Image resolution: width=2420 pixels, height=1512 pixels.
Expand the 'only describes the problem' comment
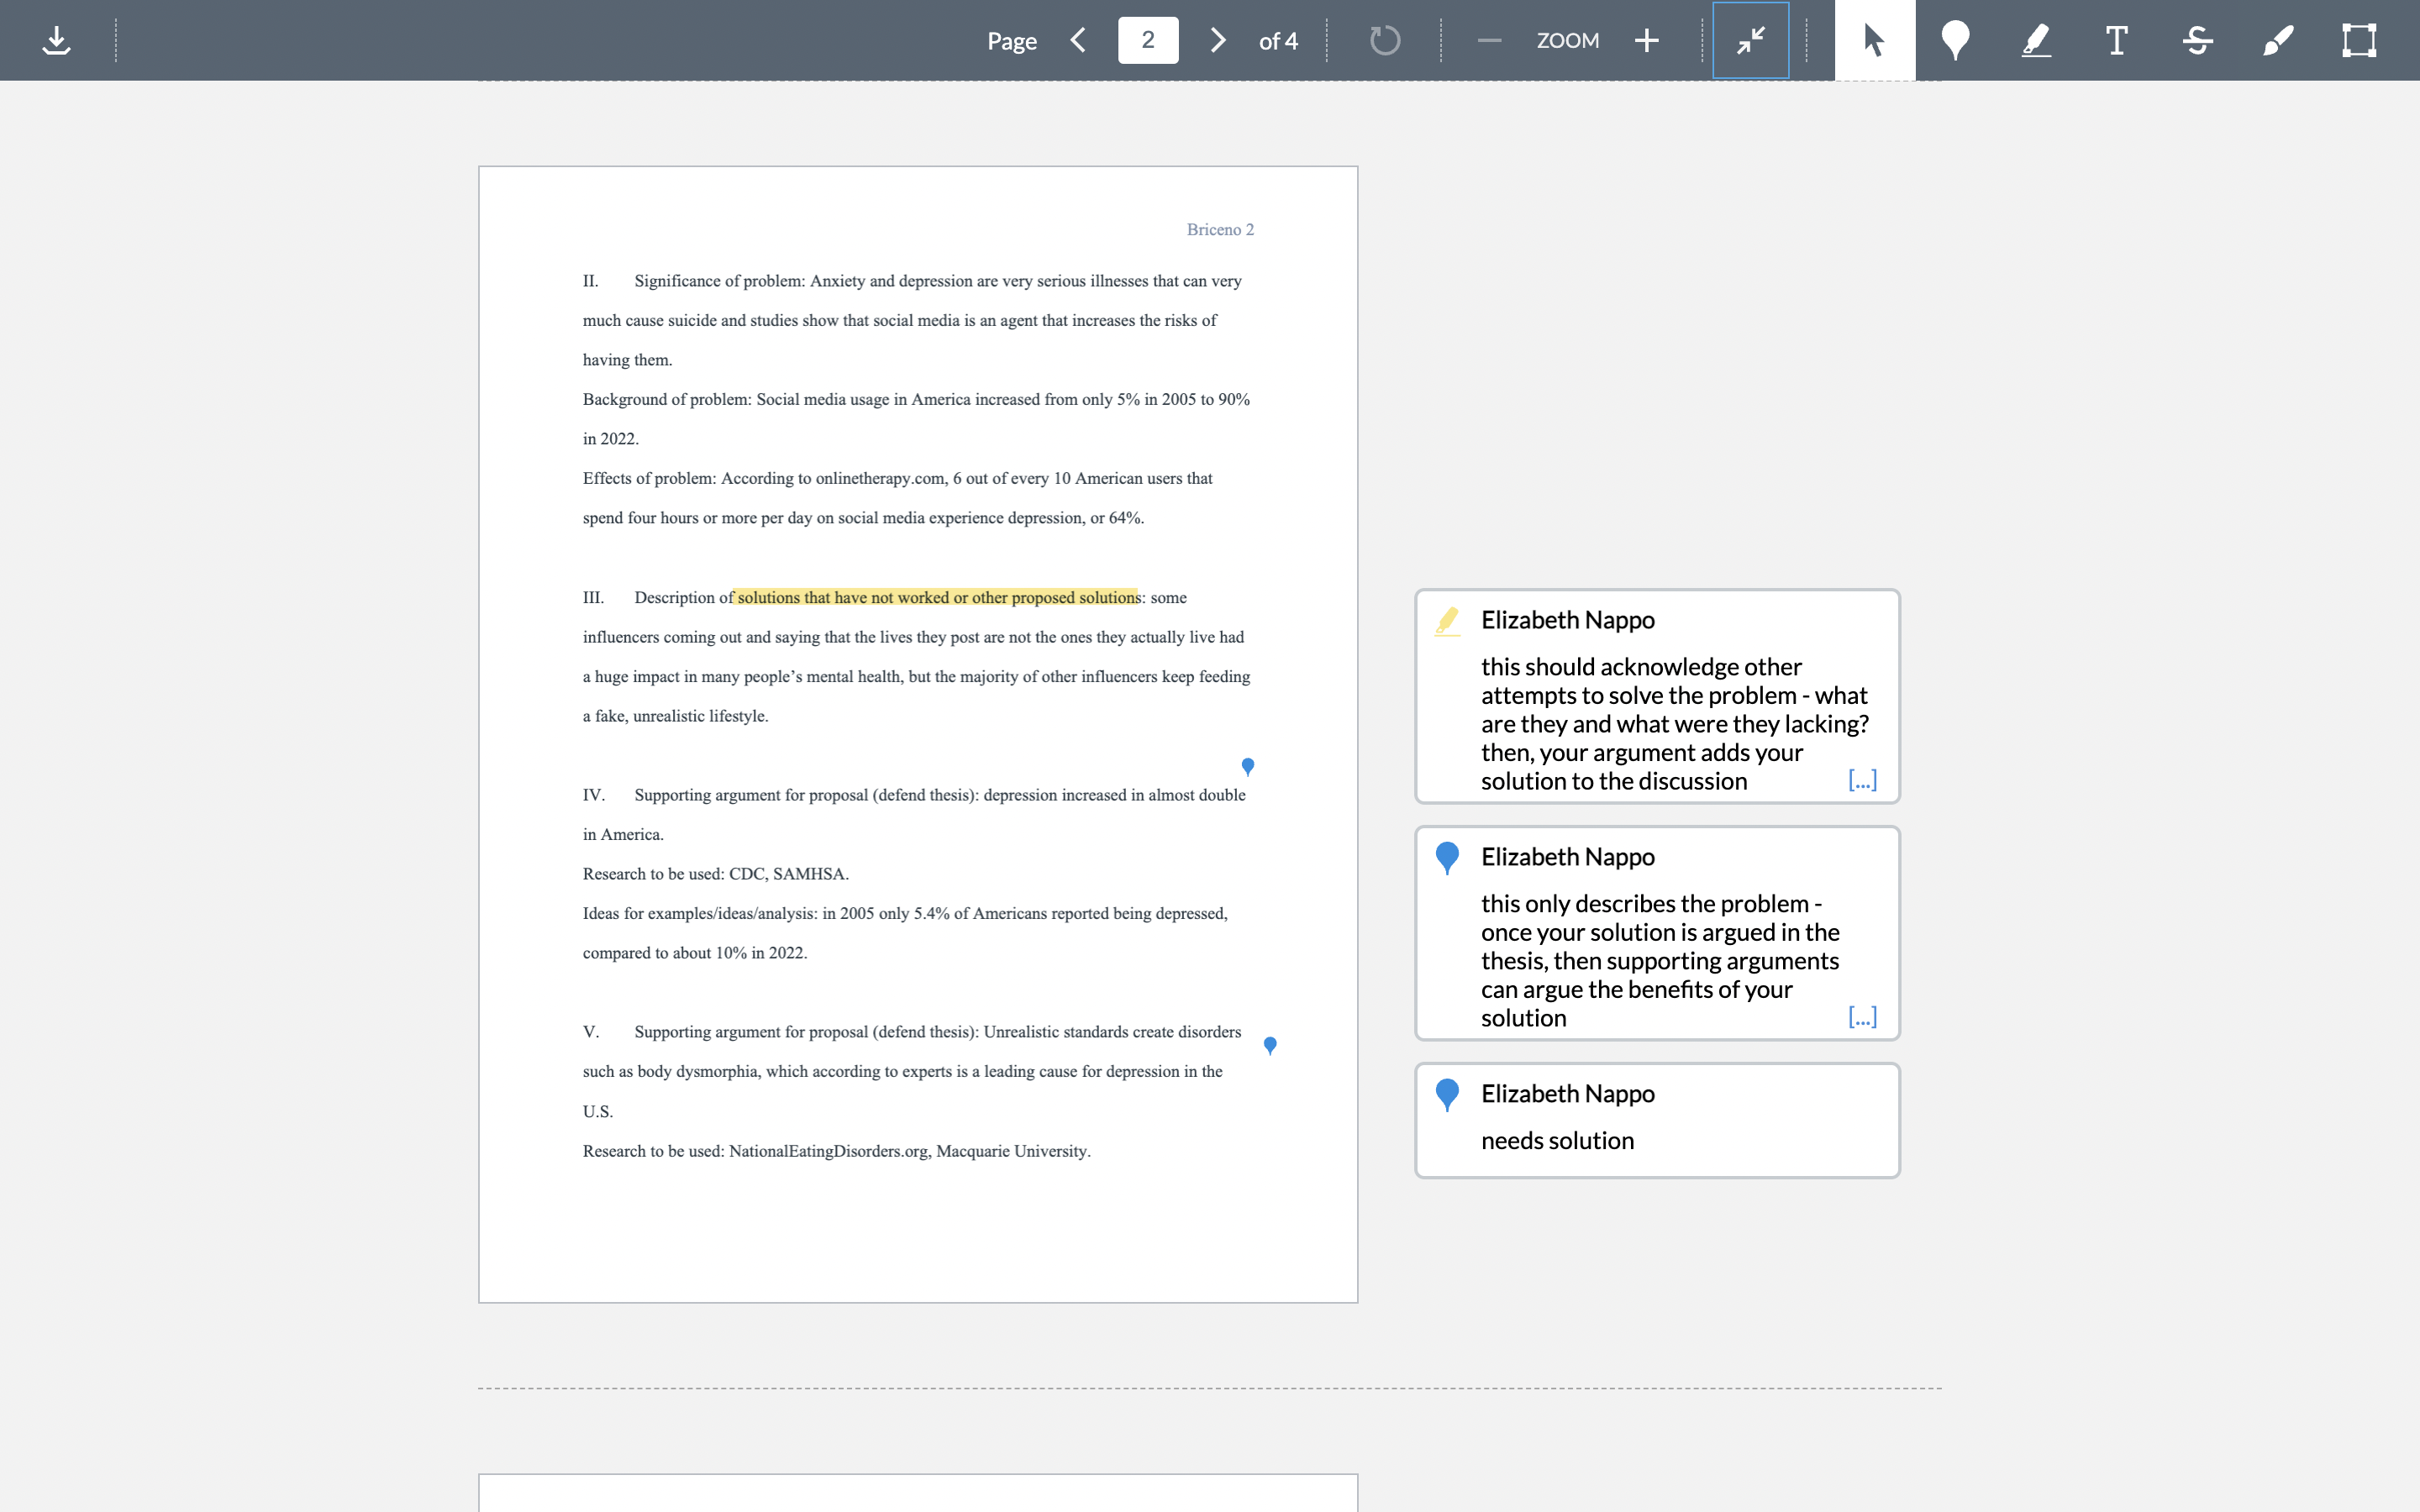tap(1862, 1017)
